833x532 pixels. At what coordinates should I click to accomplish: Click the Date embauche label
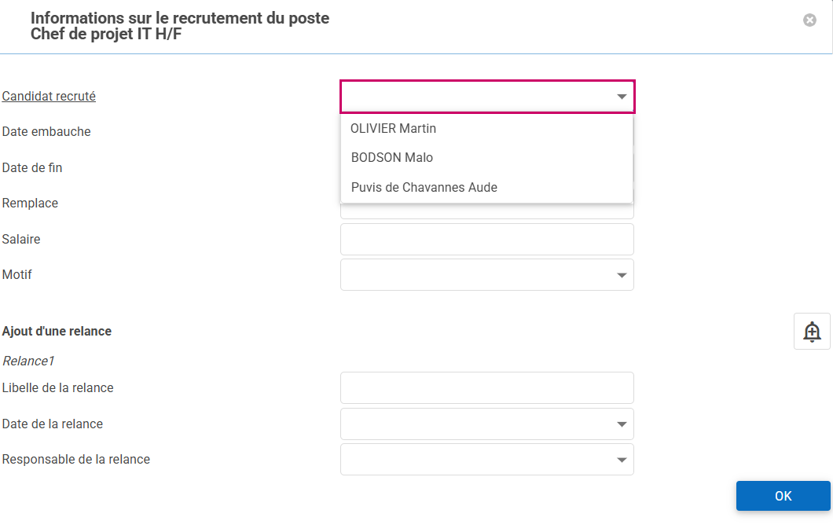coord(46,132)
